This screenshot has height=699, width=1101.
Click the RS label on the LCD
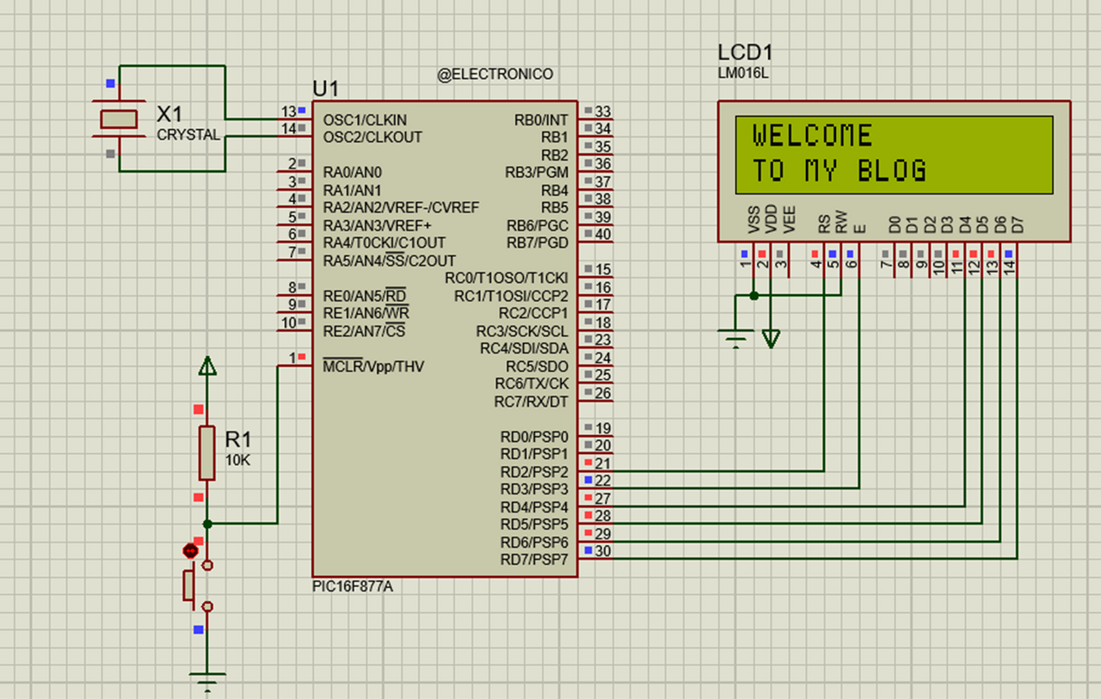click(x=825, y=225)
